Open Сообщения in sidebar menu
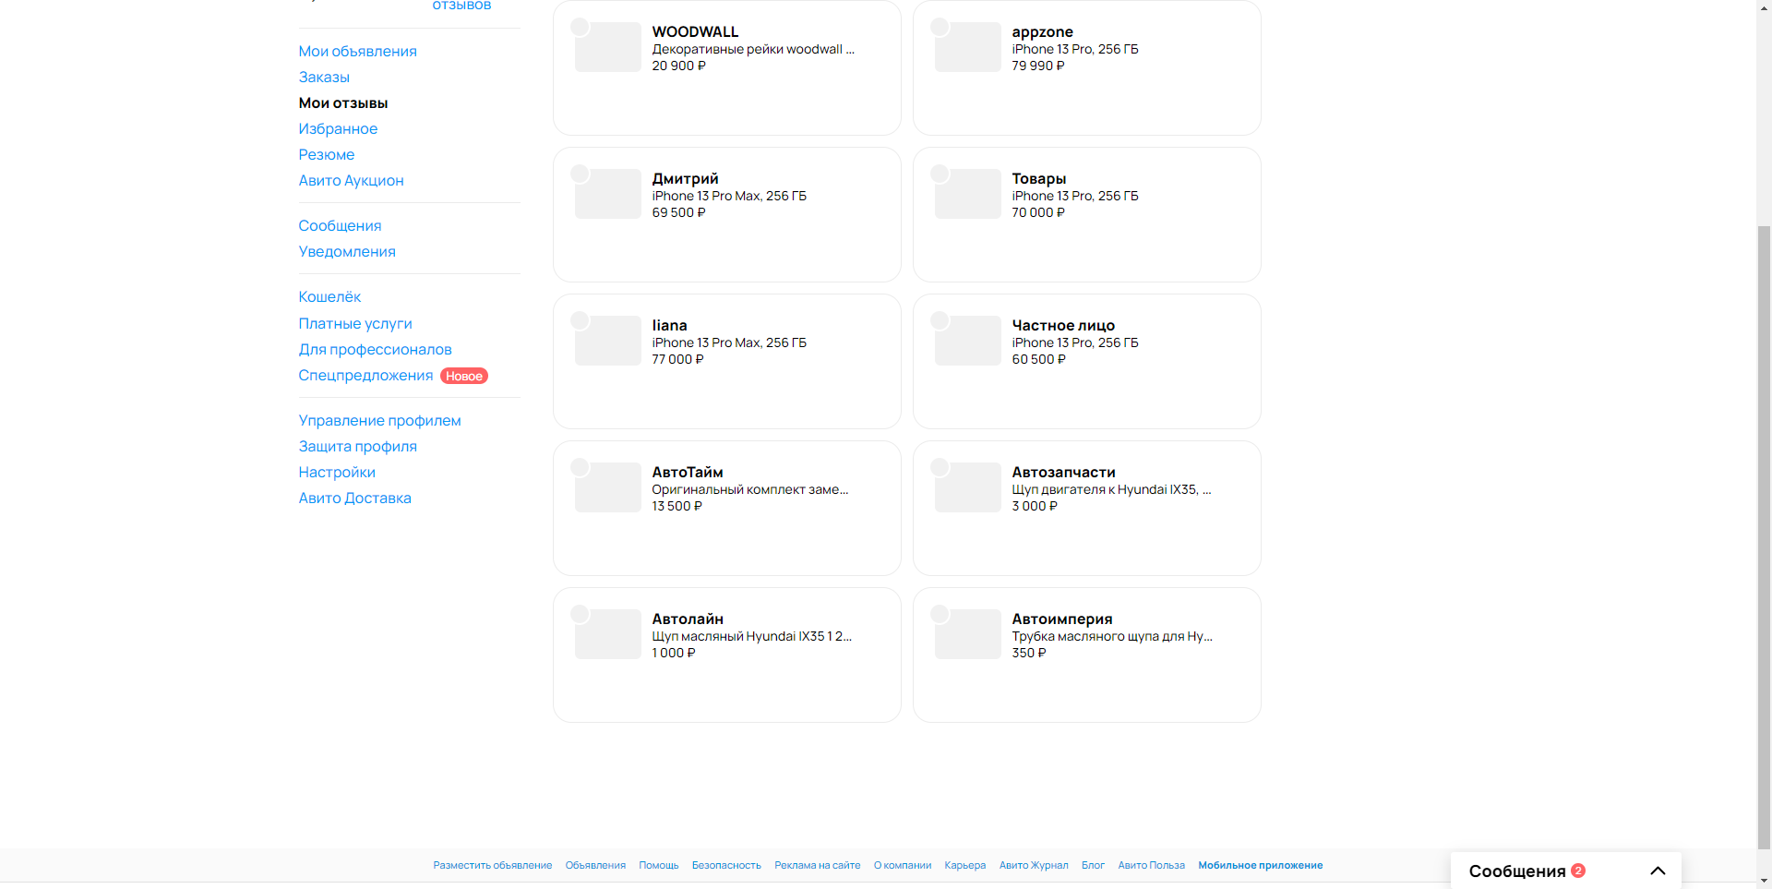The height and width of the screenshot is (889, 1772). tap(340, 225)
